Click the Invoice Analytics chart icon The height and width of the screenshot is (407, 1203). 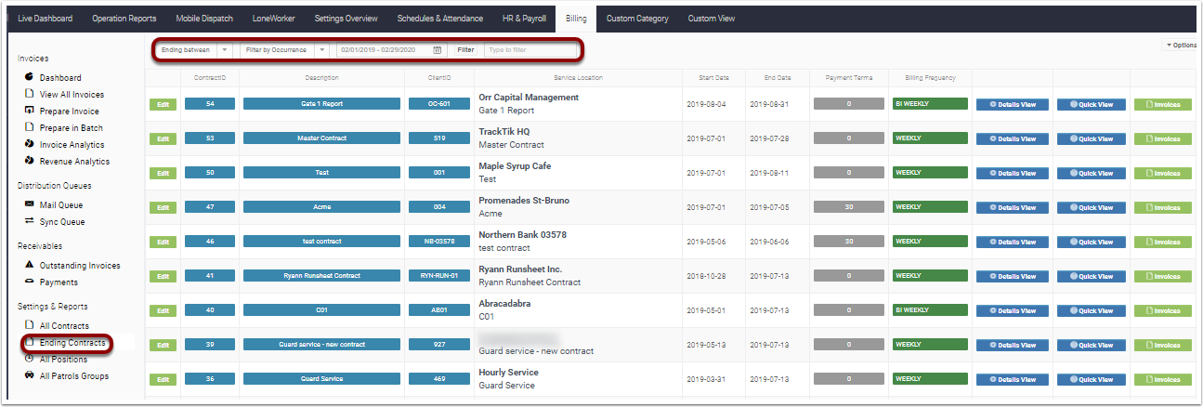30,144
